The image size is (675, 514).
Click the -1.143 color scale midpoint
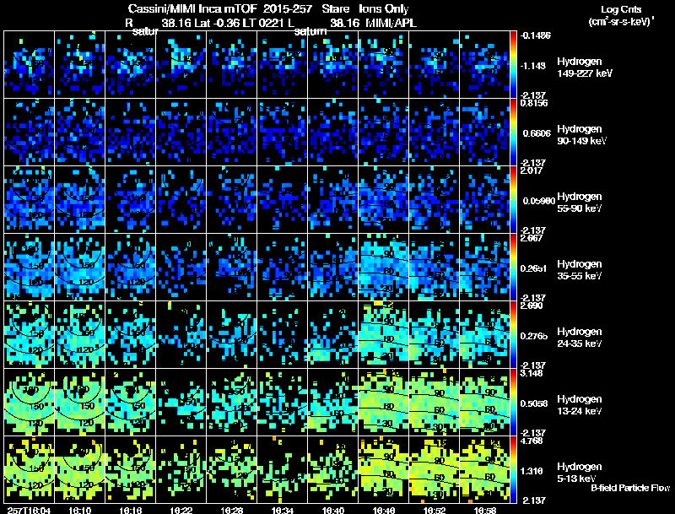(533, 66)
